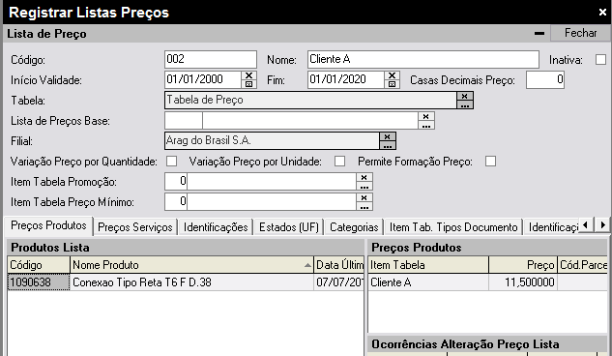
Task: Open calendar picker for Início Validade
Action: 248,84
